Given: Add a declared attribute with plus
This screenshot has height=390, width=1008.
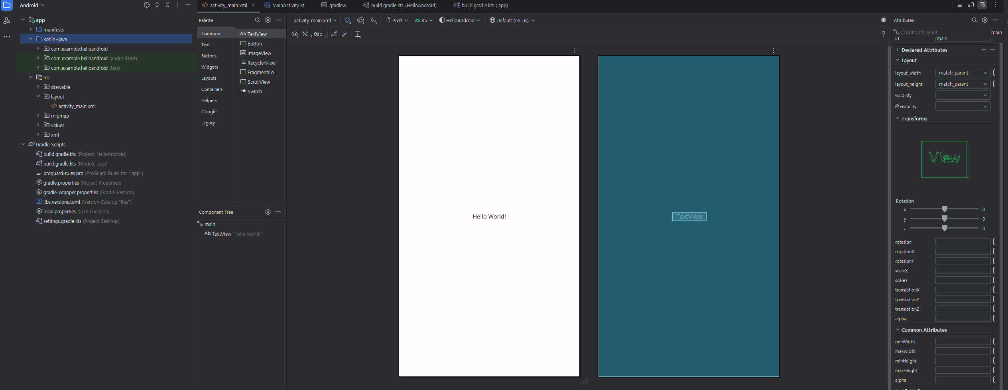Looking at the screenshot, I should 984,49.
